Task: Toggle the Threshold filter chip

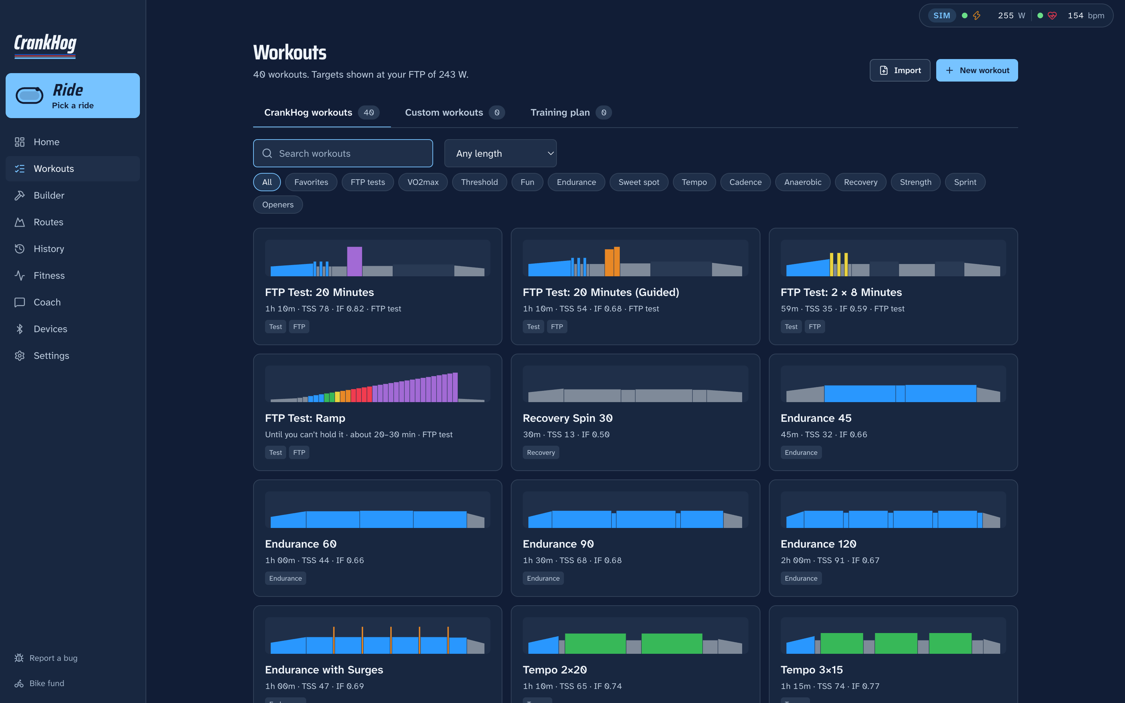Action: click(479, 182)
